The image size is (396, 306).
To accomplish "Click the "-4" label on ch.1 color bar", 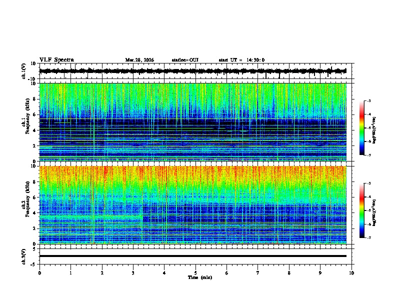I will (x=369, y=114).
